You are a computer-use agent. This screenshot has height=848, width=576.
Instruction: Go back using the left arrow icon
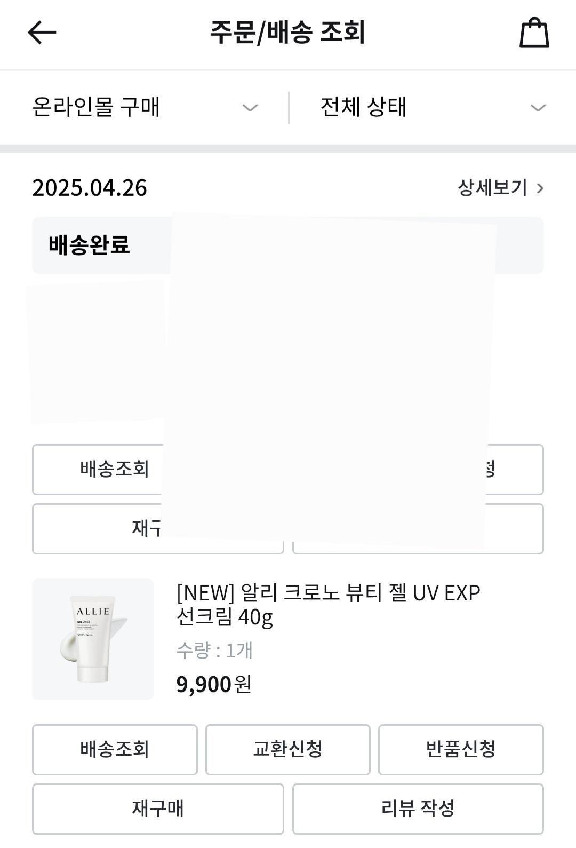click(42, 33)
